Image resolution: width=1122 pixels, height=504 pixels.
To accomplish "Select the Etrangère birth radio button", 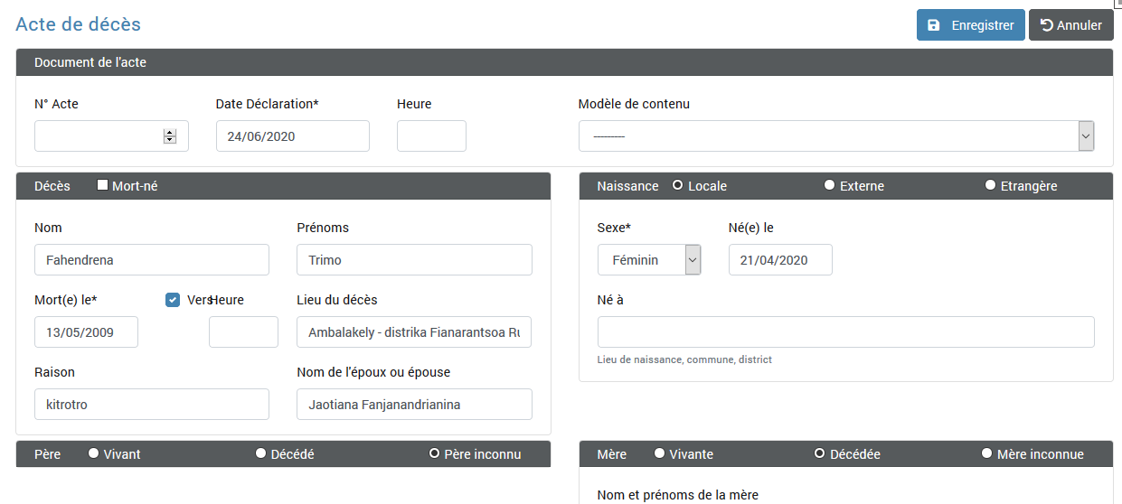I will click(990, 185).
